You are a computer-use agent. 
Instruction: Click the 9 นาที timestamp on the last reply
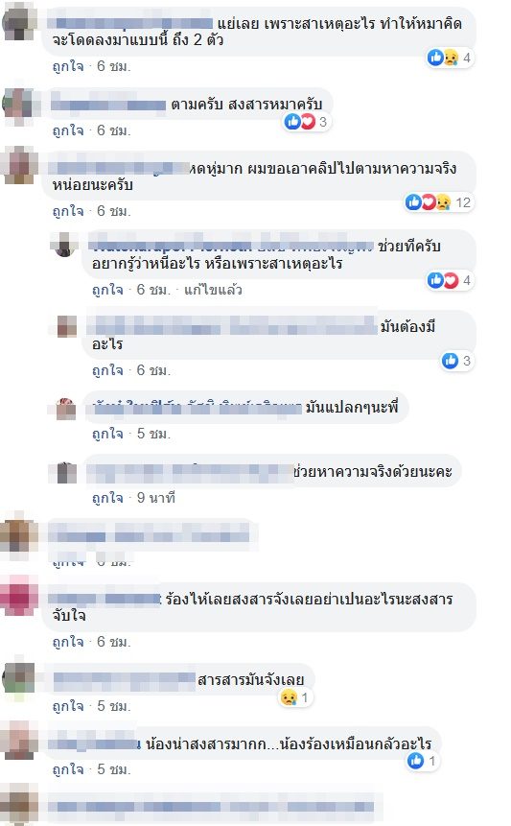155,498
